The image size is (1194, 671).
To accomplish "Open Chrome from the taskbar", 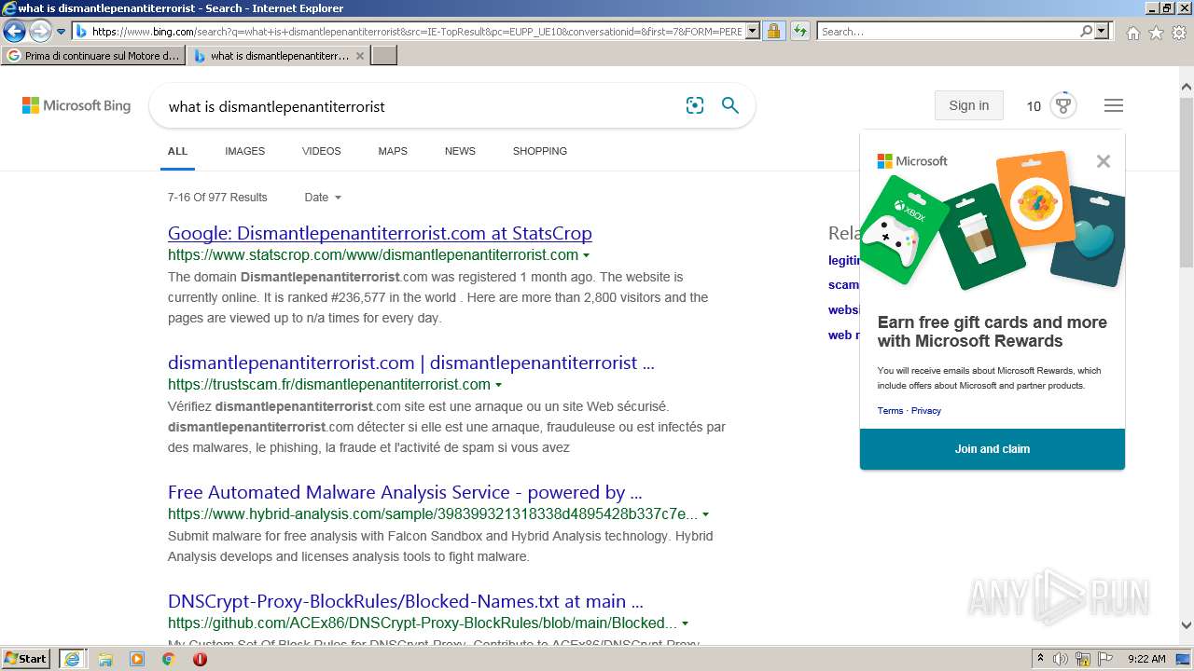I will pos(169,659).
